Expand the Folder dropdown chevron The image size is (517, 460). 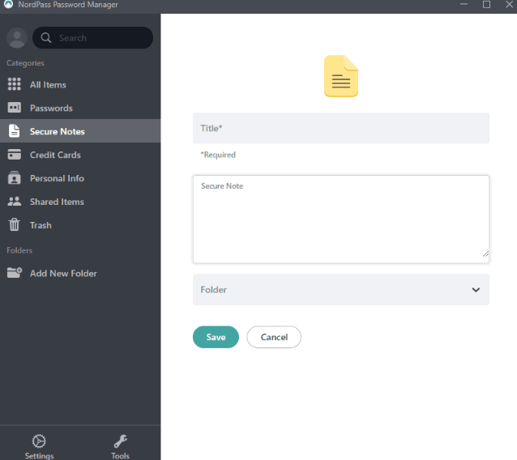point(476,290)
